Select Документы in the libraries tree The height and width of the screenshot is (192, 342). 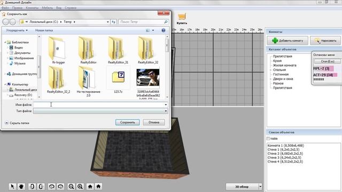pos(22,53)
